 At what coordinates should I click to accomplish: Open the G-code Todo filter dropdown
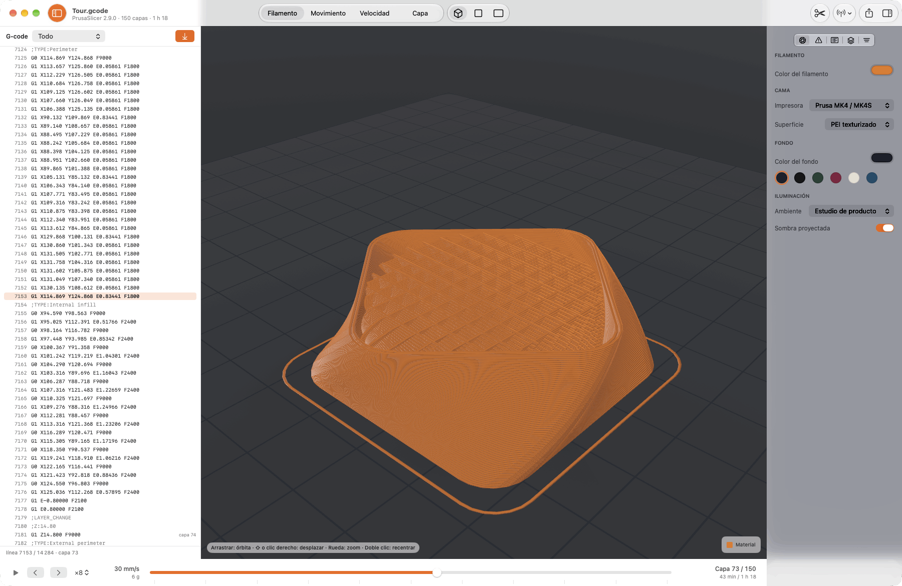coord(69,36)
